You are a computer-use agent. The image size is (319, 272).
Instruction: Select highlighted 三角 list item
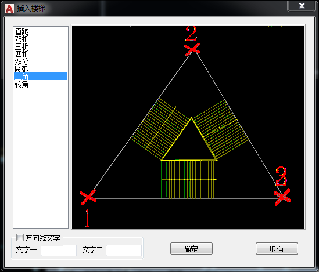pyautogui.click(x=41, y=77)
